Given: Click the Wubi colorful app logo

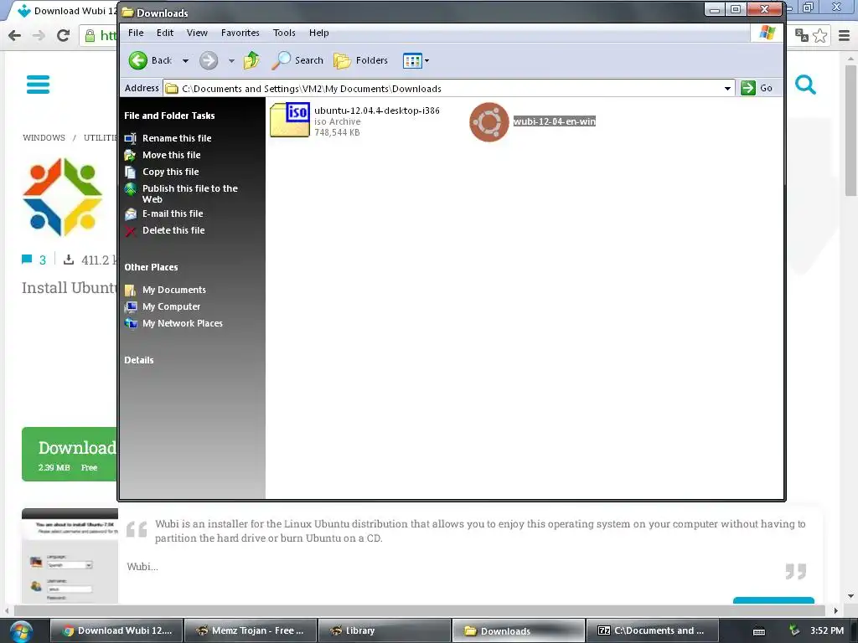Looking at the screenshot, I should (62, 198).
